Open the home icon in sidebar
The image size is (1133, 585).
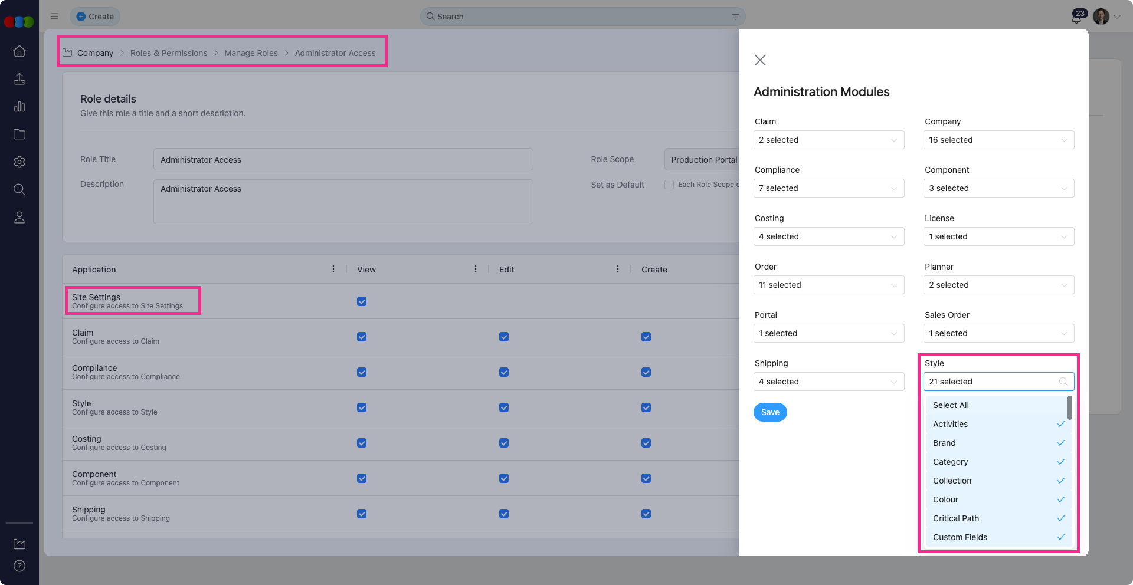click(x=19, y=51)
